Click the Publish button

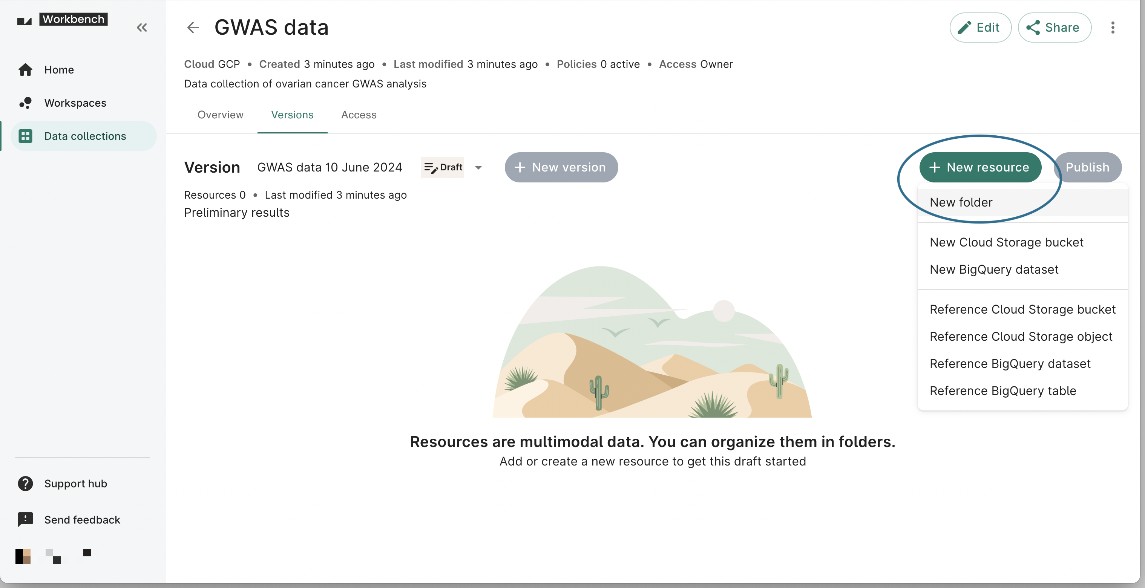pos(1088,167)
